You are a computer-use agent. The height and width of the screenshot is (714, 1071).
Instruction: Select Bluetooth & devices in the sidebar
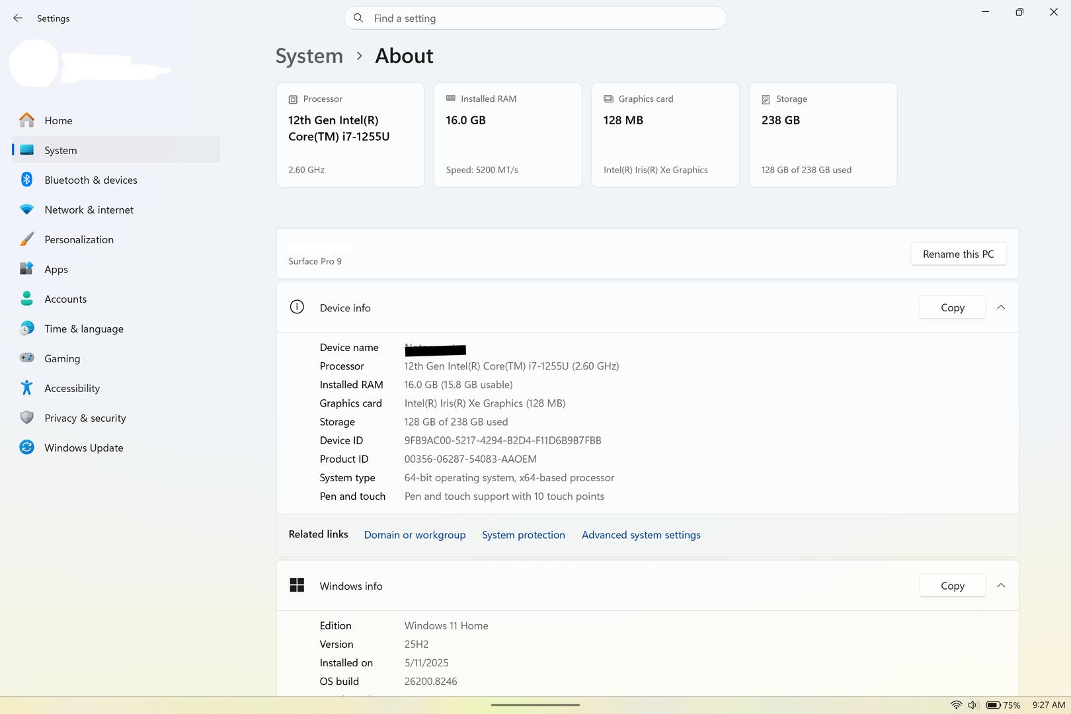(116, 180)
